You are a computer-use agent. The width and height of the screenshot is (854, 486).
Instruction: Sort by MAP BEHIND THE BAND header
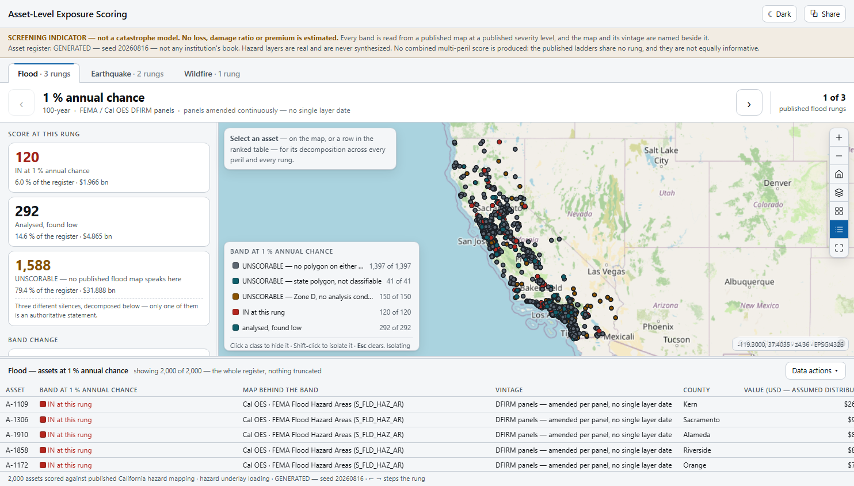tap(280, 390)
